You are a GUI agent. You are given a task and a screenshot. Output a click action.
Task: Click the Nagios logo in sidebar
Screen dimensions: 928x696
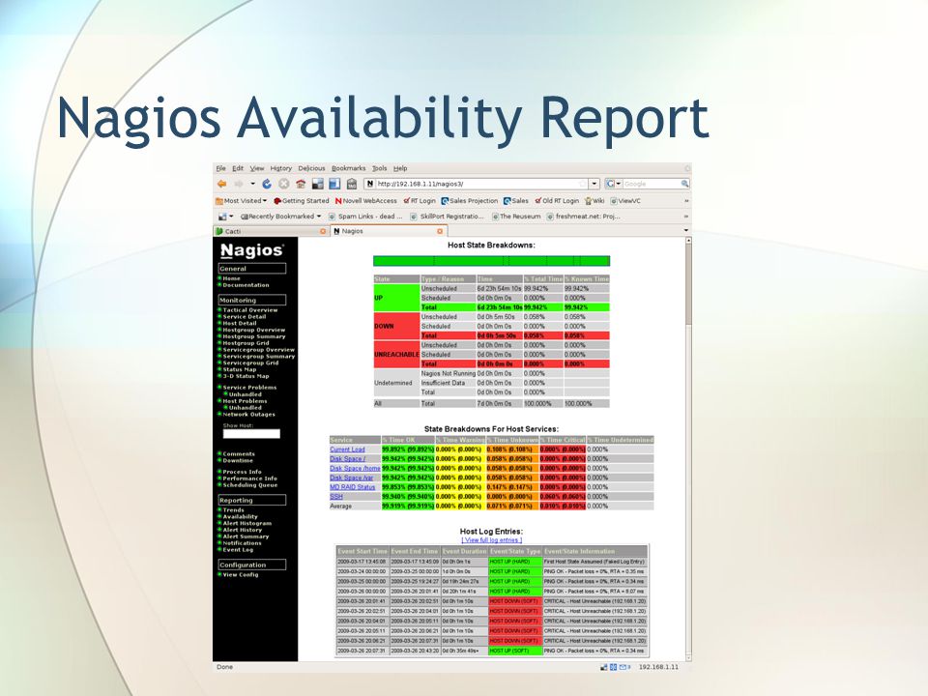point(251,250)
